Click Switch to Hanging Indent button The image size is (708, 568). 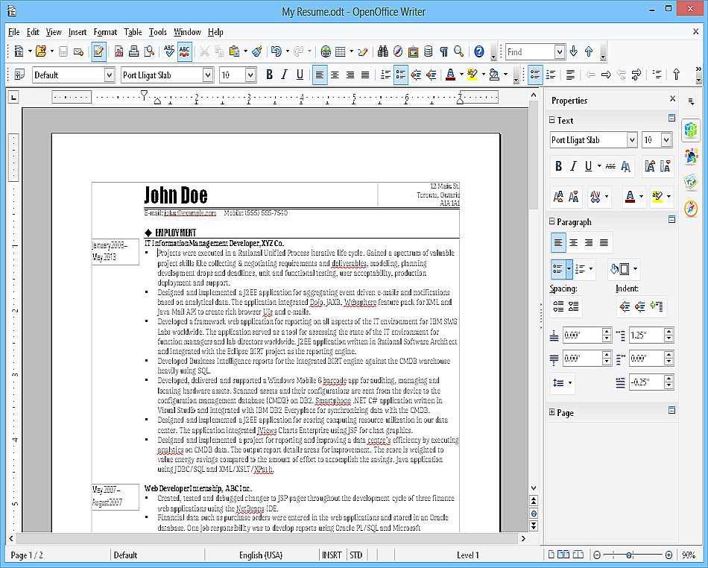656,306
